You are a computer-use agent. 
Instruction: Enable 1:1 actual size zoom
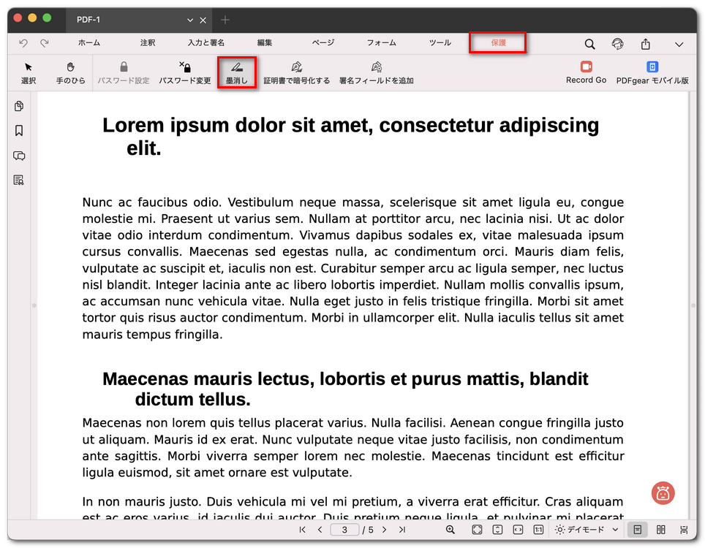tap(538, 530)
